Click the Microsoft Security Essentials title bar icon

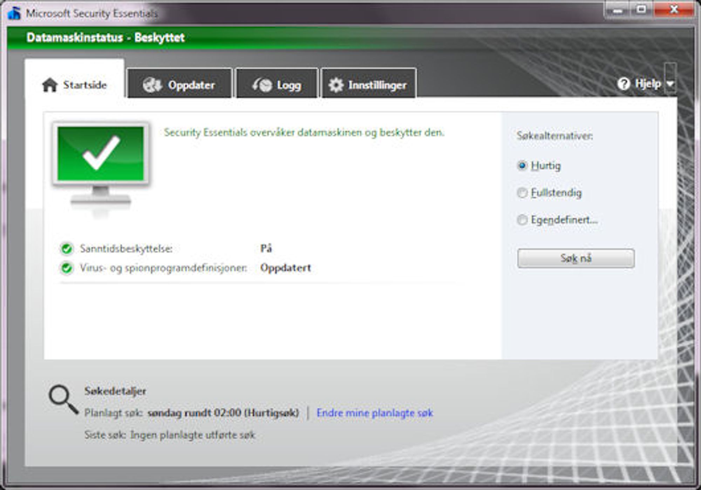click(x=14, y=13)
